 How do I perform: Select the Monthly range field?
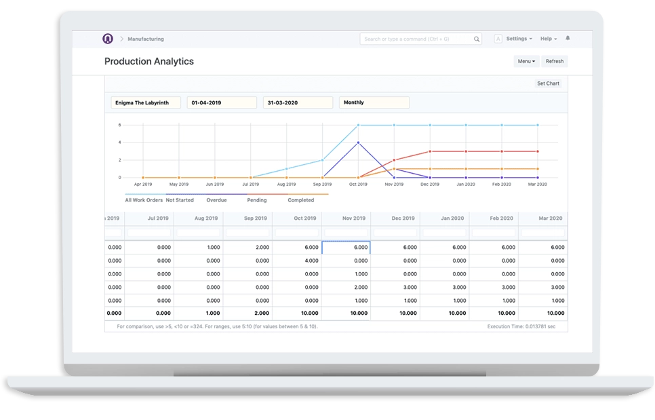374,102
